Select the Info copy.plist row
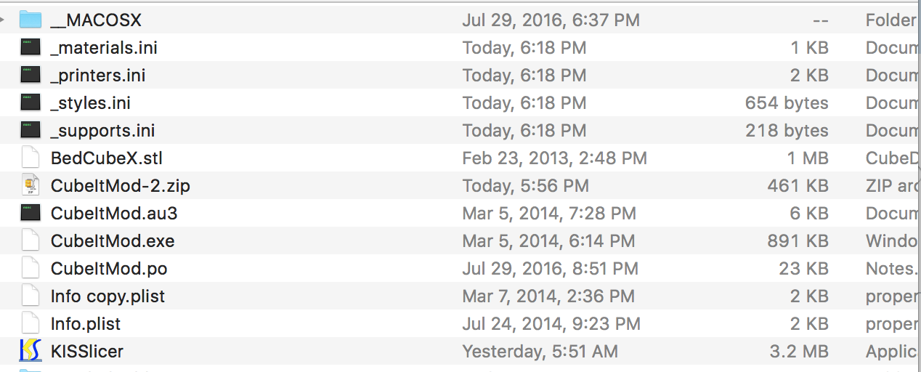 pyautogui.click(x=460, y=296)
